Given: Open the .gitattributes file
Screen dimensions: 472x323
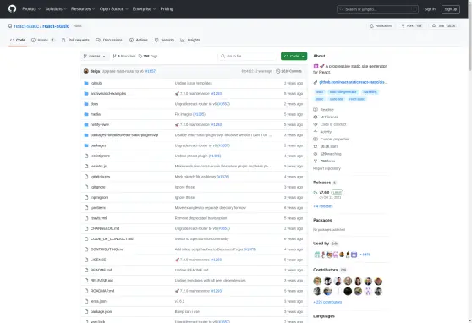Looking at the screenshot, I should (x=101, y=177).
